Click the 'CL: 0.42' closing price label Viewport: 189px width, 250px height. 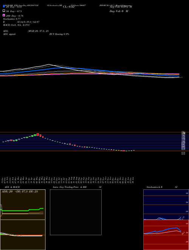(68, 7)
